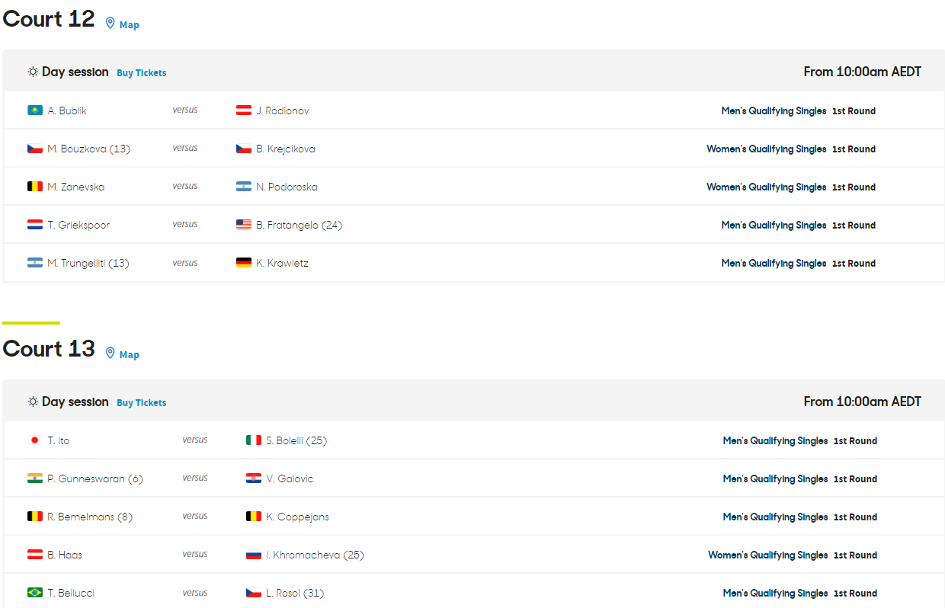Open the Bemelmans versus Coppejans match row

coord(473,517)
